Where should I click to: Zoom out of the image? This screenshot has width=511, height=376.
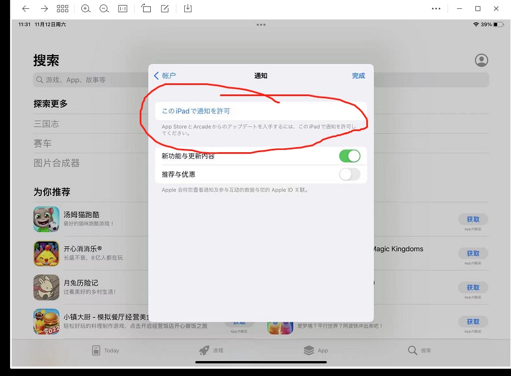click(104, 9)
